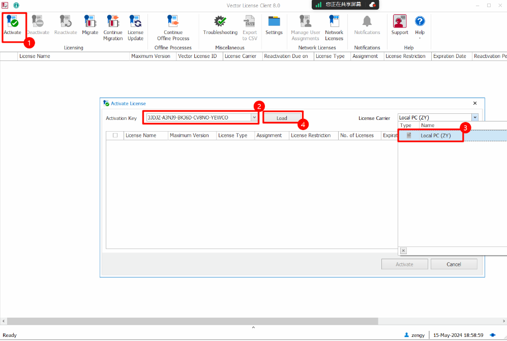Expand the Activation Key dropdown arrow
This screenshot has height=341, width=507.
254,118
